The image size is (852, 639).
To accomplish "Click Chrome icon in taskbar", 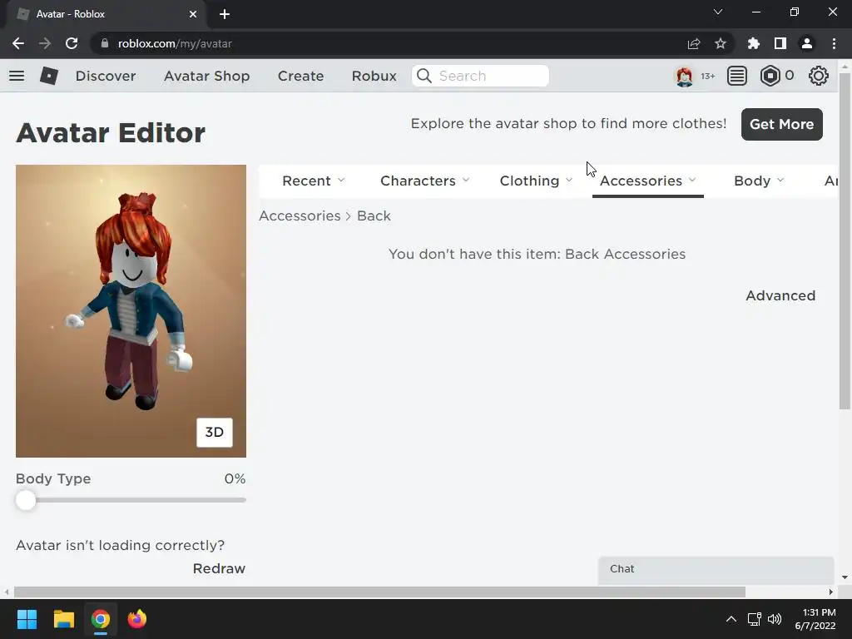I will click(x=101, y=619).
